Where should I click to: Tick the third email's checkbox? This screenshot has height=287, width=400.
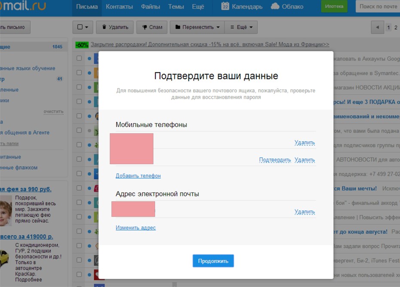[79, 87]
